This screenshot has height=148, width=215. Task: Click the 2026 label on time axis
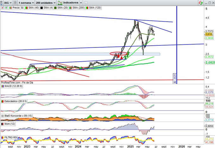181,146
